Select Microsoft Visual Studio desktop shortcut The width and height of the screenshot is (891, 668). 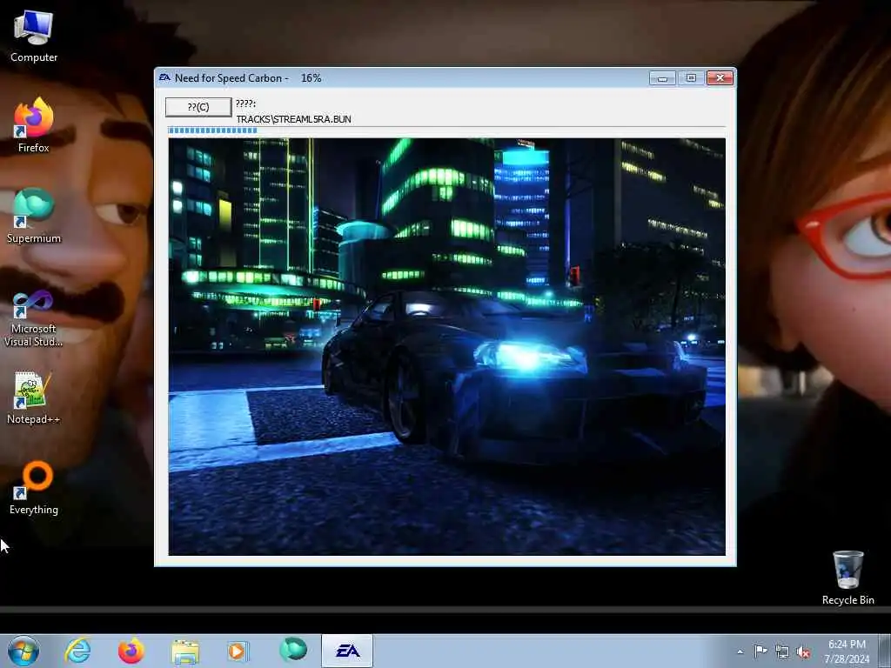pos(34,318)
